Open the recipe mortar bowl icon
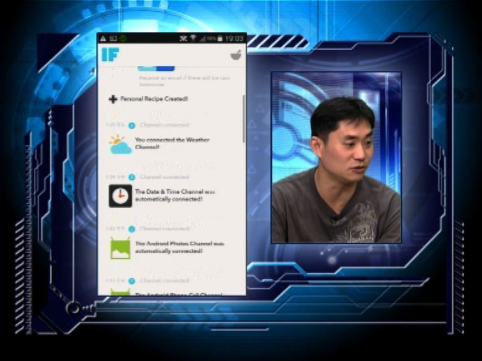Screen dimensions: 482x361 click(236, 55)
